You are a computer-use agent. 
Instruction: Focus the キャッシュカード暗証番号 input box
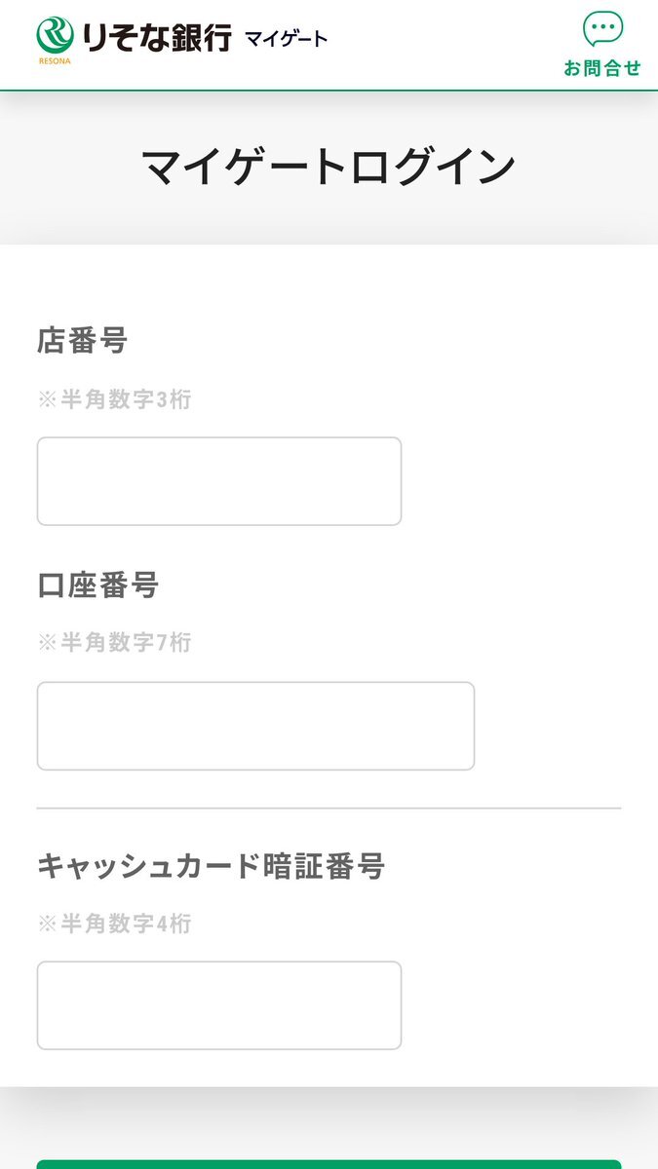[219, 1005]
